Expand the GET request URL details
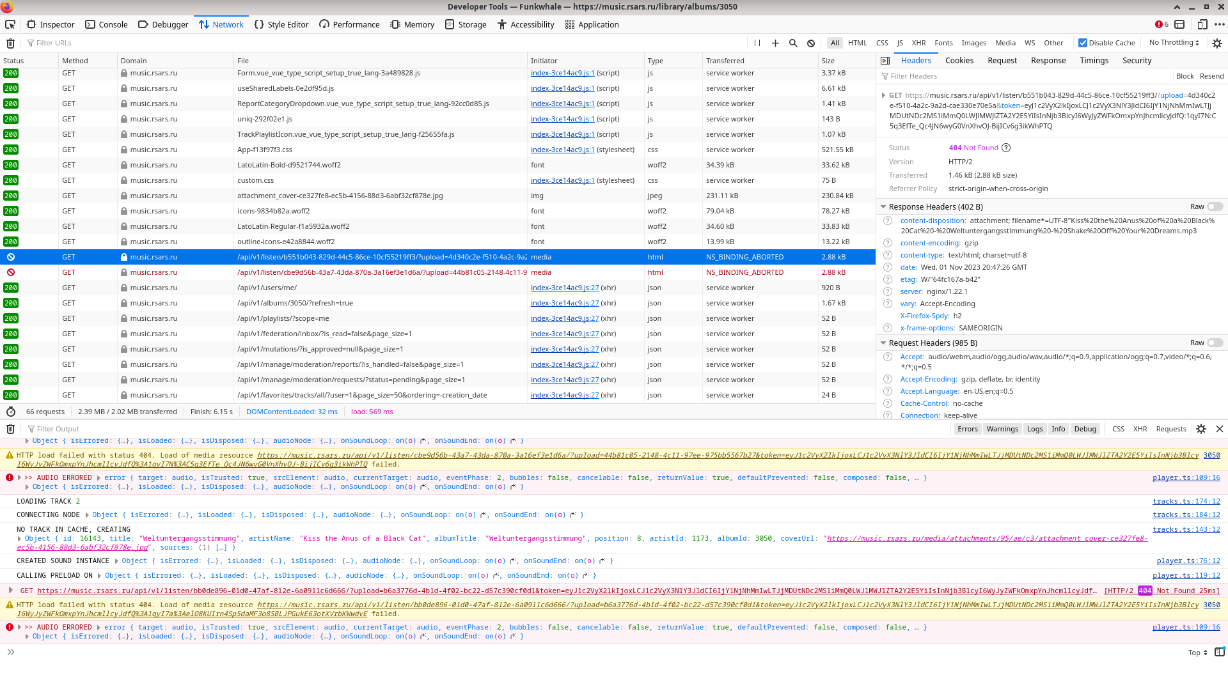 [x=883, y=95]
